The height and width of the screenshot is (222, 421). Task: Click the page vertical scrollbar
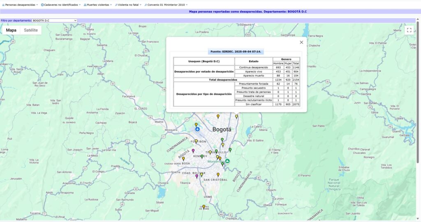419,103
